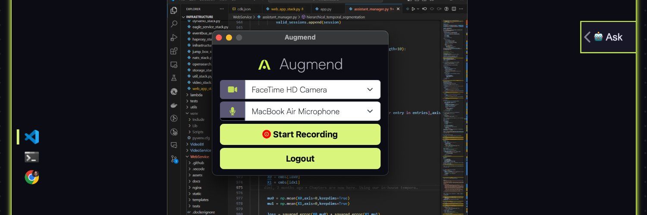The height and width of the screenshot is (215, 647).
Task: Open the Search view in VS Code activity bar
Action: (174, 24)
